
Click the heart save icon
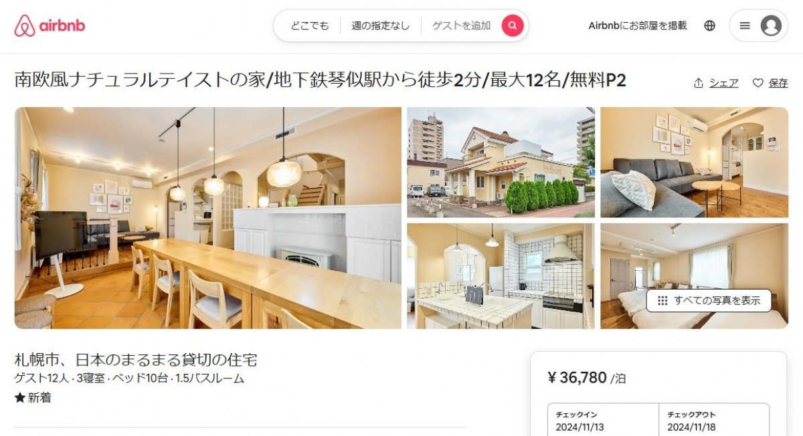(x=758, y=83)
